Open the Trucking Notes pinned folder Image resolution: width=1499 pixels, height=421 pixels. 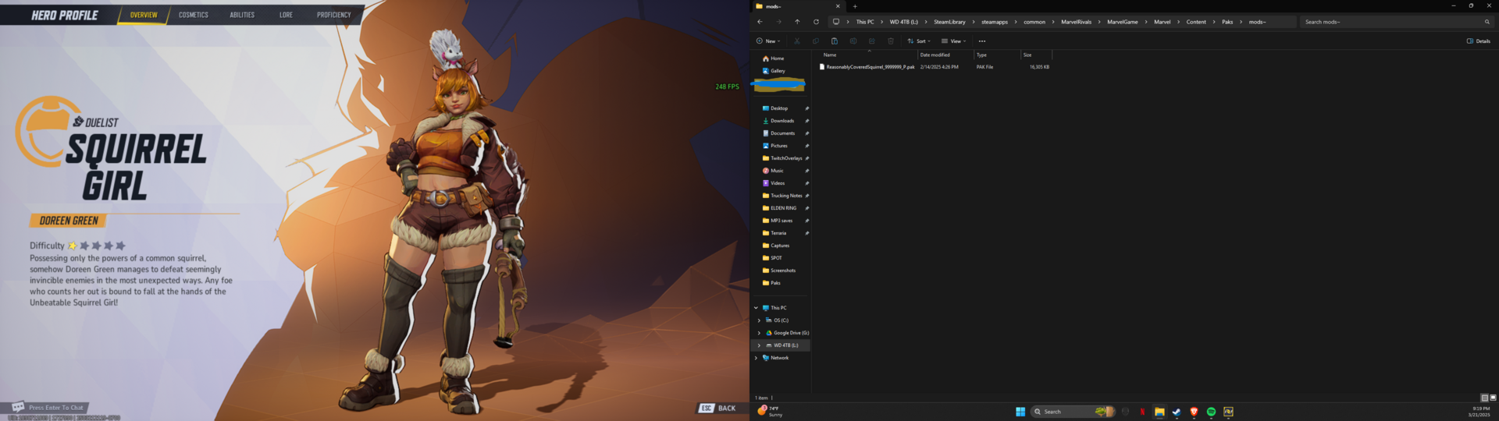tap(781, 196)
